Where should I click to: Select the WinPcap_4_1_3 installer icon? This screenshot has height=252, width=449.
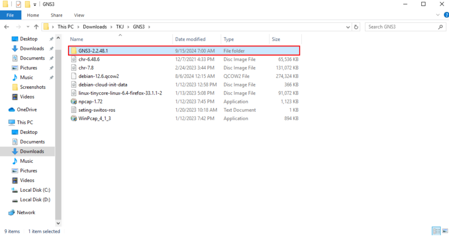[x=74, y=118]
